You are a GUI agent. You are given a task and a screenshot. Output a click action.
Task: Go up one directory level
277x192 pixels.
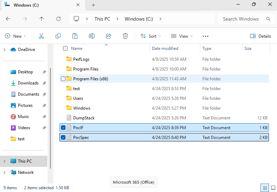42,19
